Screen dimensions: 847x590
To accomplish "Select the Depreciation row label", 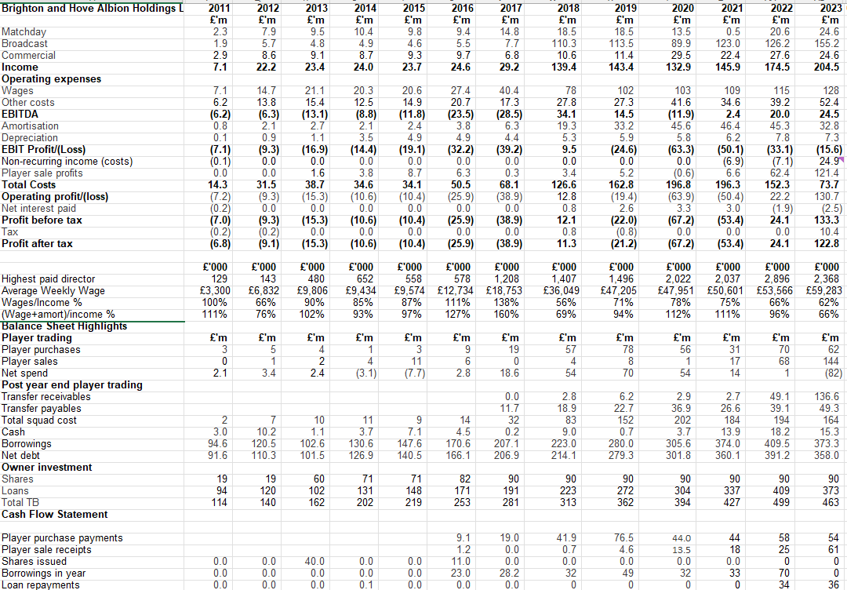I will click(x=29, y=138).
